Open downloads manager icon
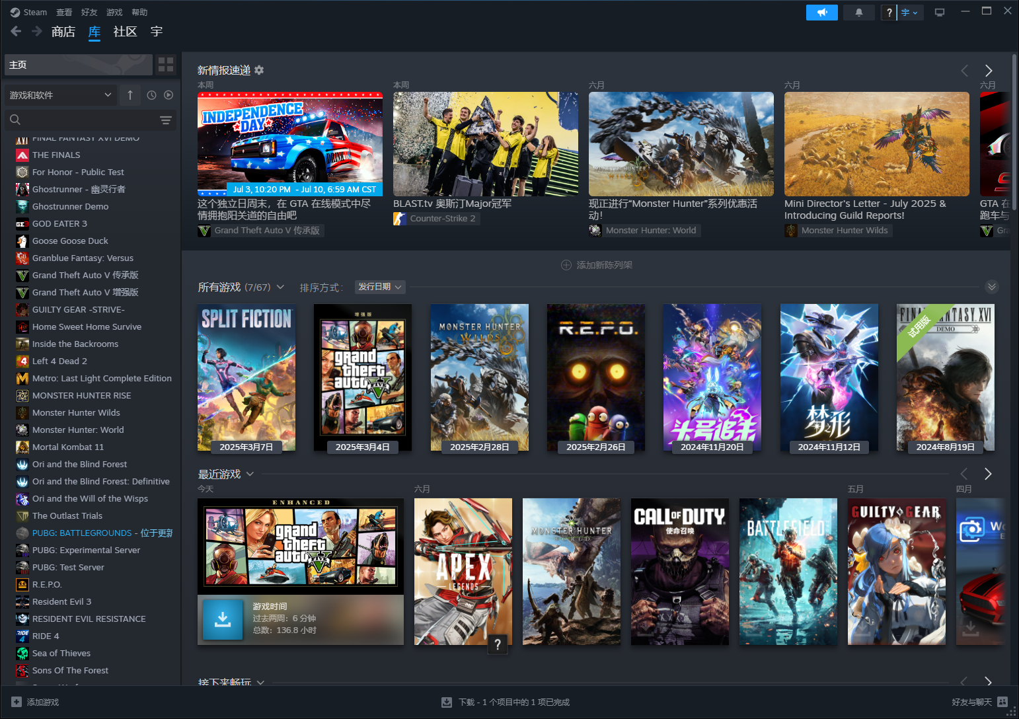The height and width of the screenshot is (719, 1019). (447, 702)
